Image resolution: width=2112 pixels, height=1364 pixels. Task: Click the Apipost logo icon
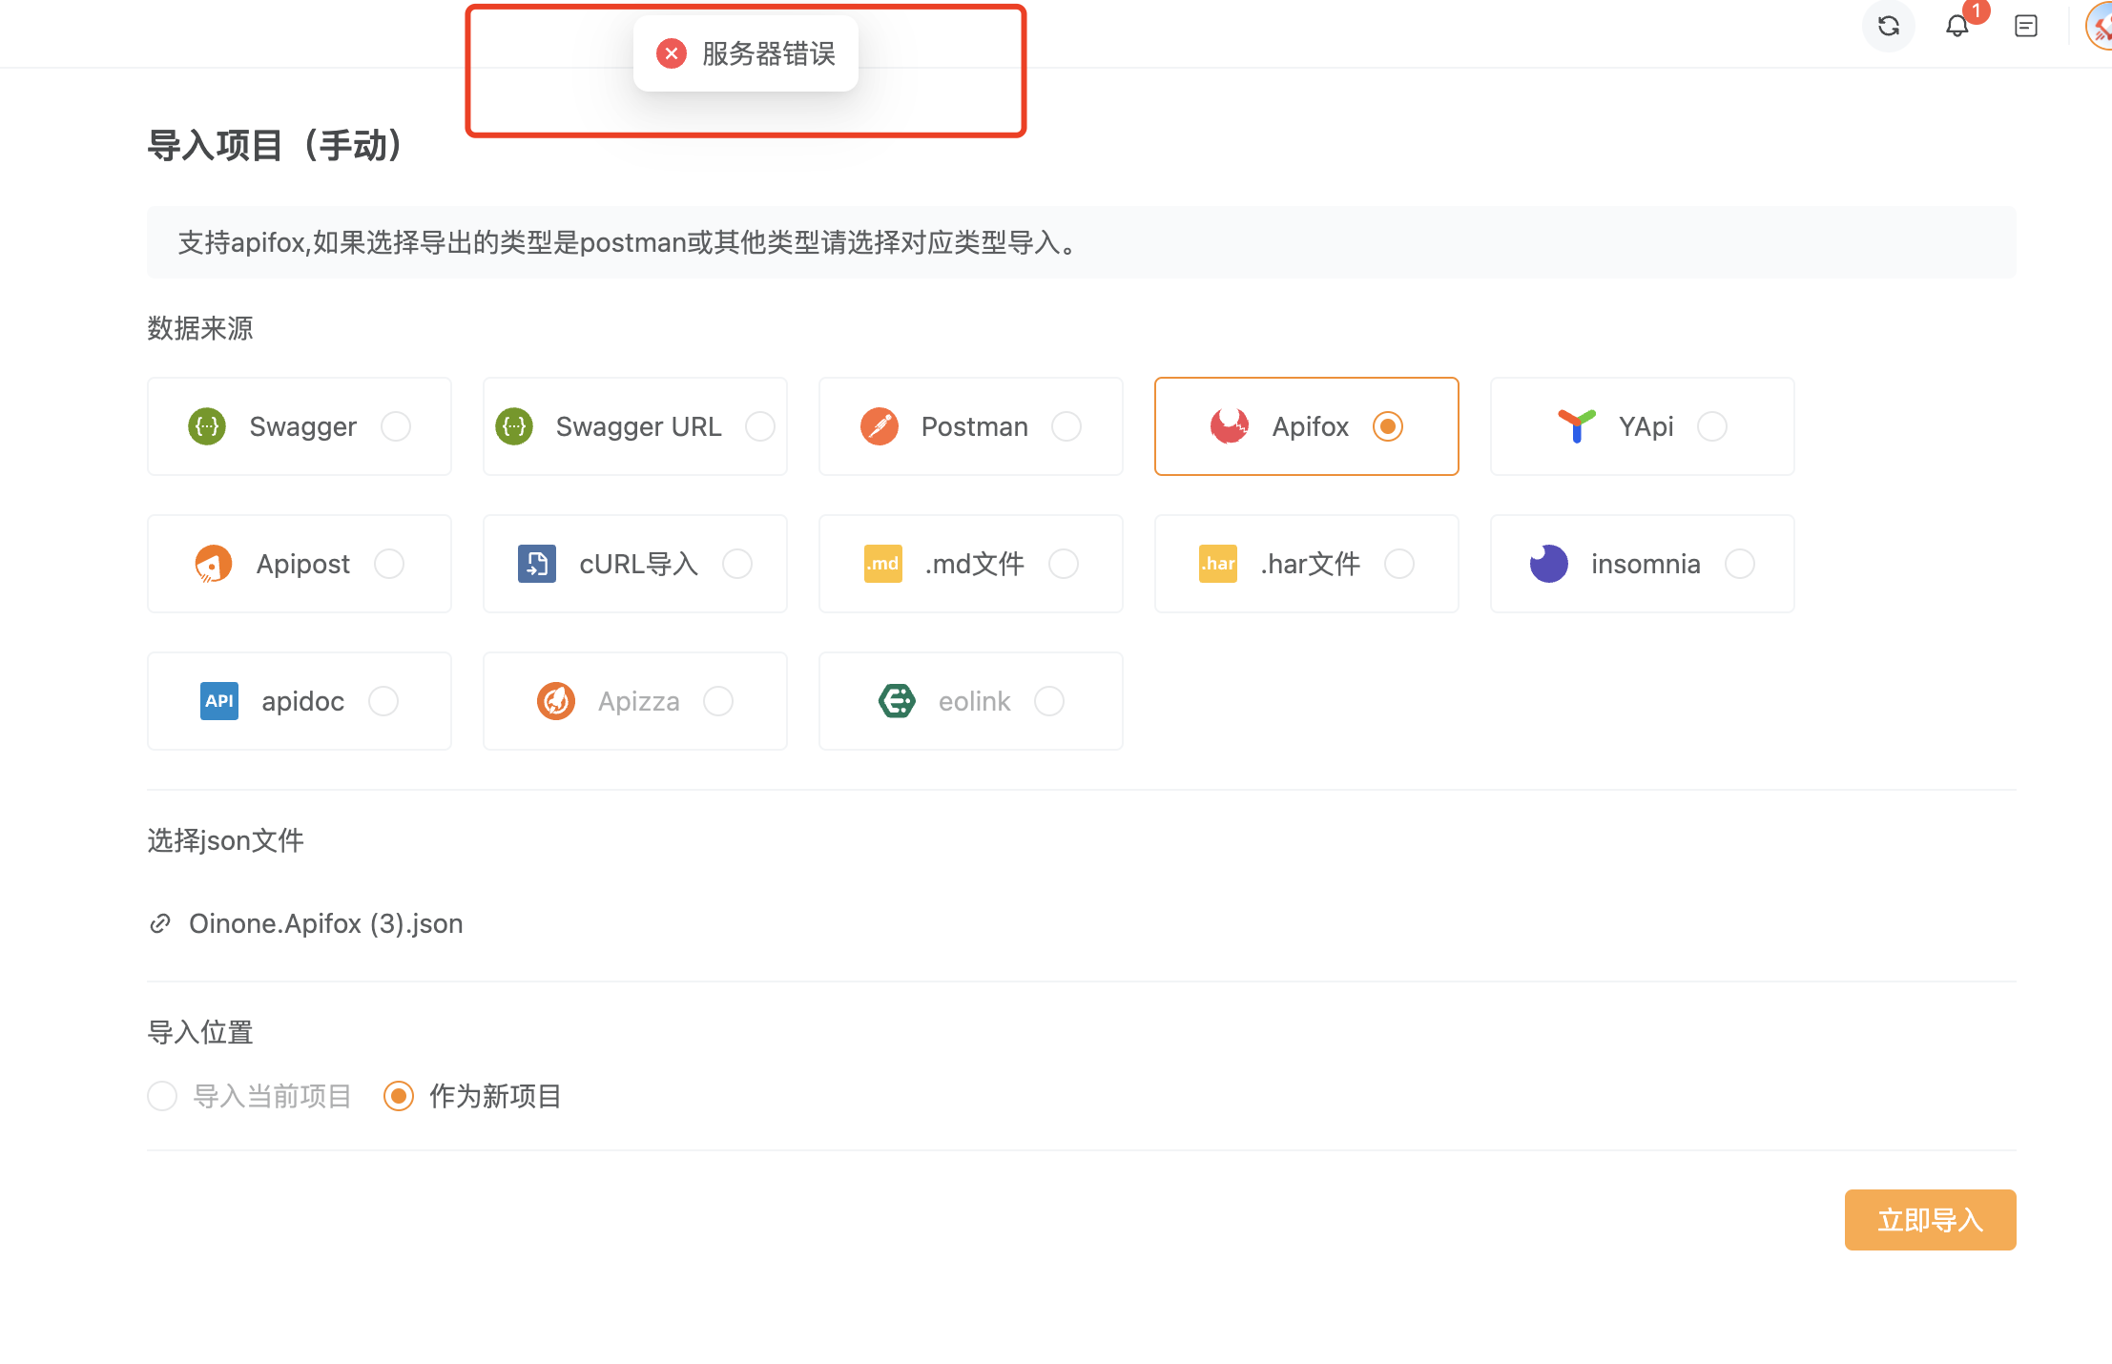click(214, 564)
